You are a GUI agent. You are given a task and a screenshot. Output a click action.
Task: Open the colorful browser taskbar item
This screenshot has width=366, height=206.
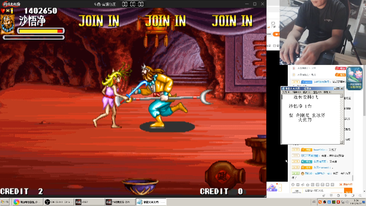(x=27, y=202)
